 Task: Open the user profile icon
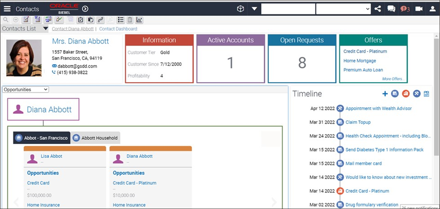click(x=433, y=9)
